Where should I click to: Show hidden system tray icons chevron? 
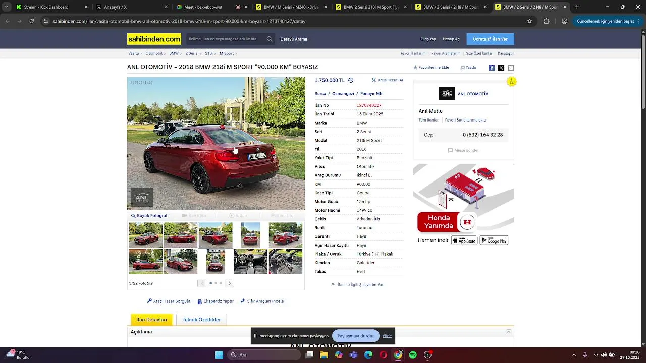[574, 355]
